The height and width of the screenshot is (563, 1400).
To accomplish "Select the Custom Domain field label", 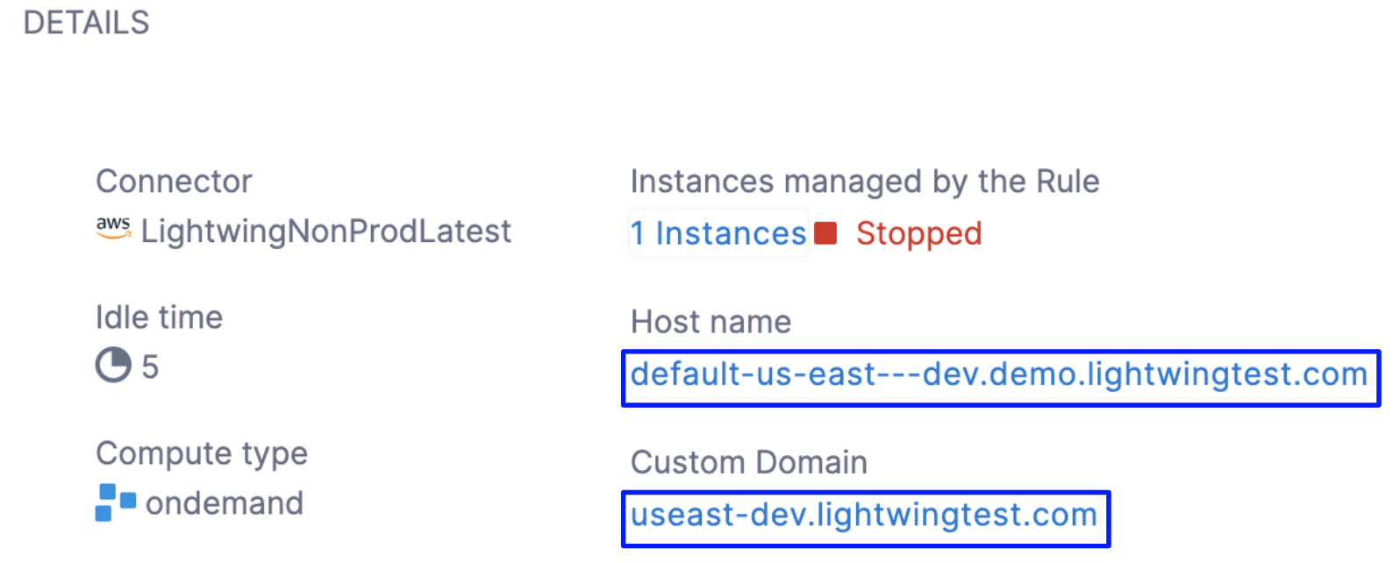I will tap(748, 462).
